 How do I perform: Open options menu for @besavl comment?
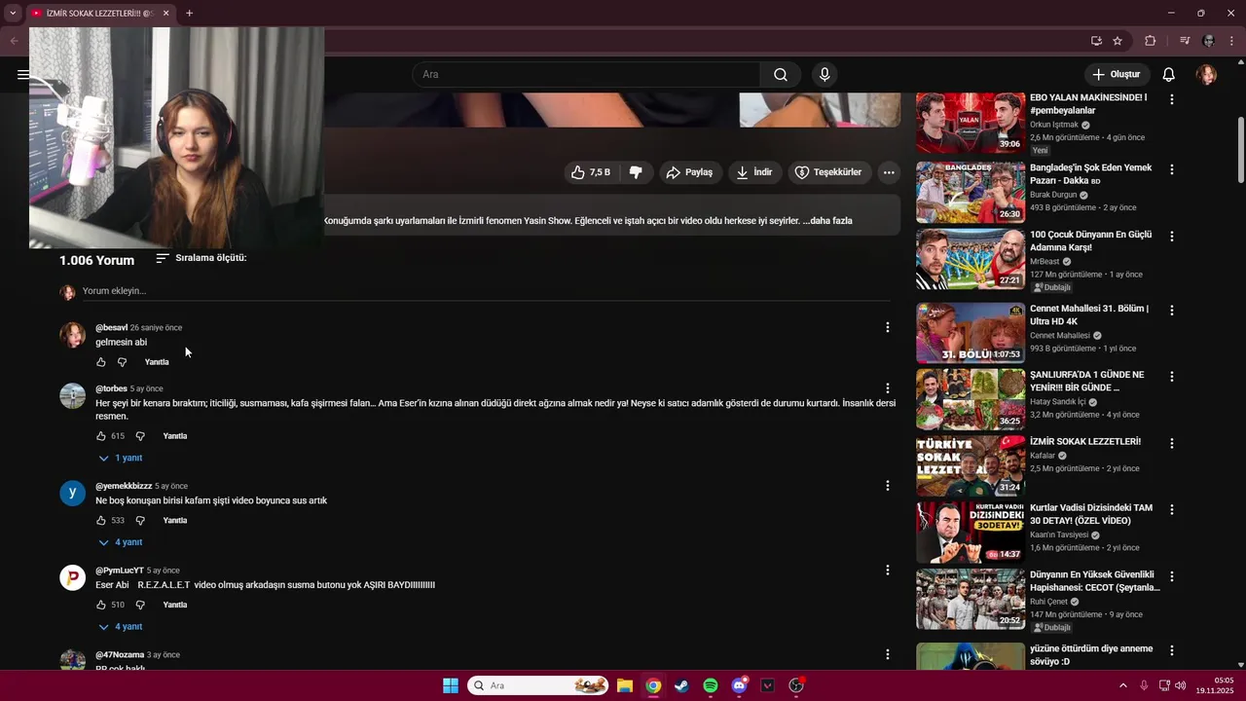887,327
